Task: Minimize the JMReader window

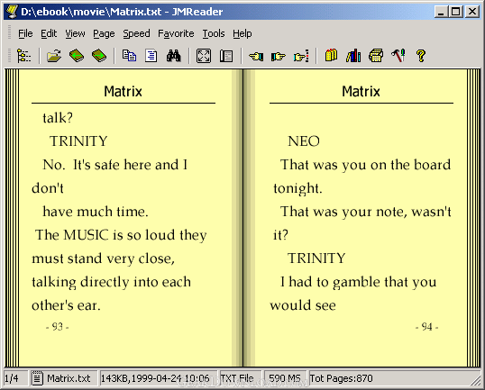Action: pos(442,12)
